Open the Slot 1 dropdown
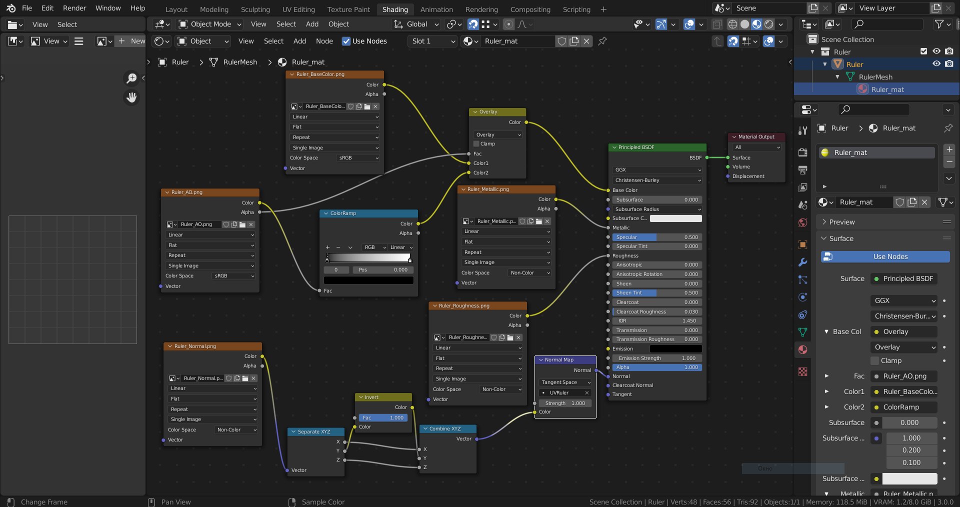This screenshot has height=507, width=960. 433,41
